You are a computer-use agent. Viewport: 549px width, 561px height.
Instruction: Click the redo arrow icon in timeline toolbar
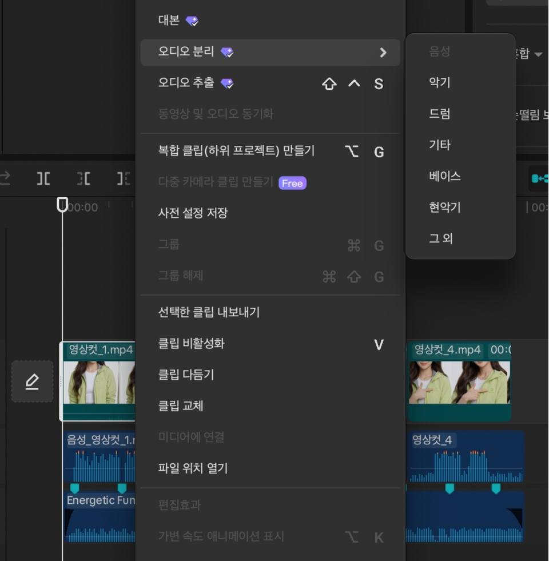5,178
